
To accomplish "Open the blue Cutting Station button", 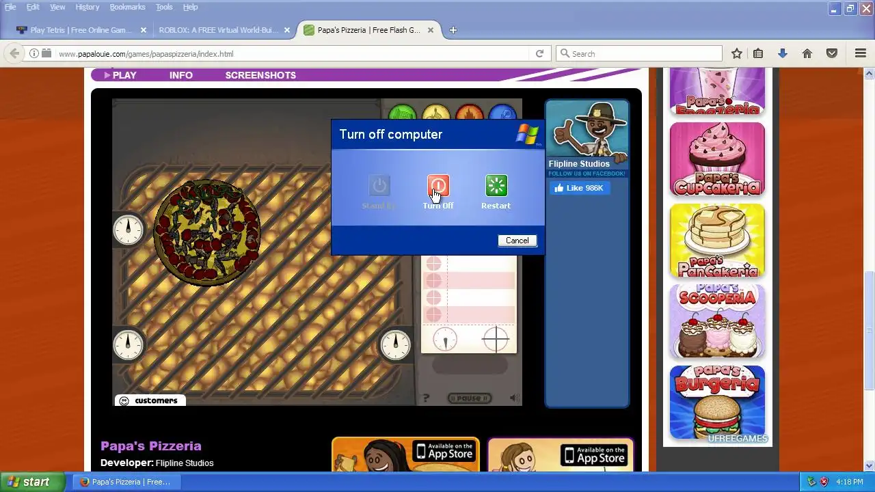I will click(x=503, y=113).
